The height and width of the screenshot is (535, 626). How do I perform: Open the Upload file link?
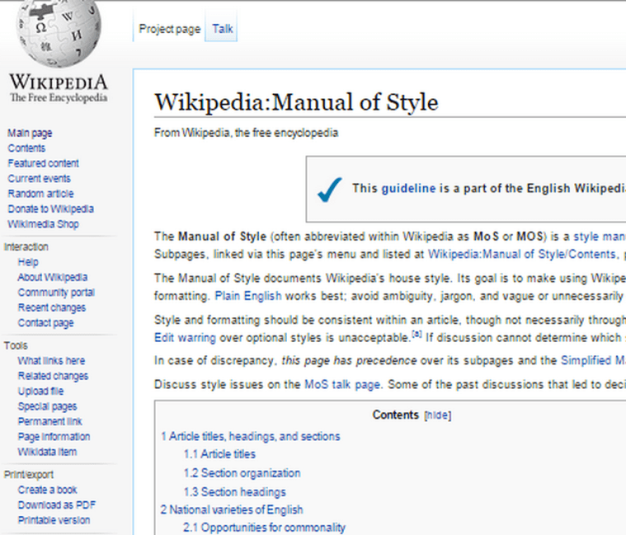(x=40, y=392)
